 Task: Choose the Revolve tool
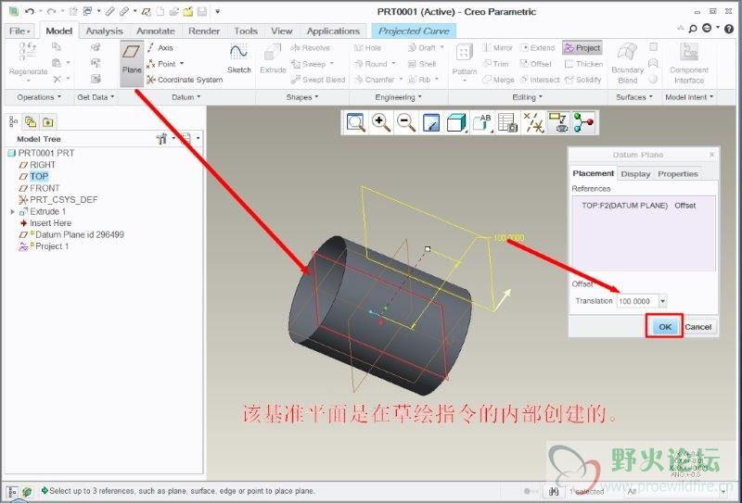coord(311,48)
